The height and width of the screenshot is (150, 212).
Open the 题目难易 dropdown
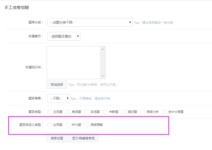(x=59, y=98)
